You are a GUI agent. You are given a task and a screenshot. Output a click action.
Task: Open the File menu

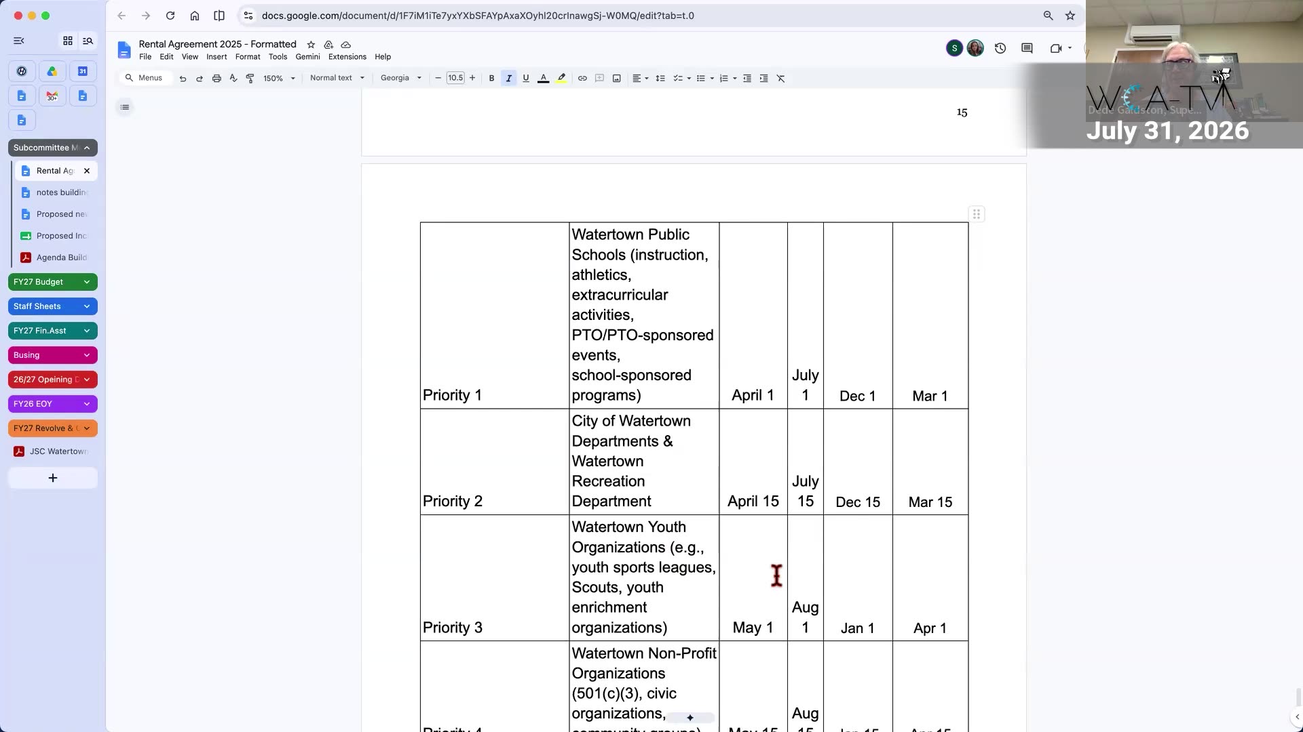[x=145, y=57]
